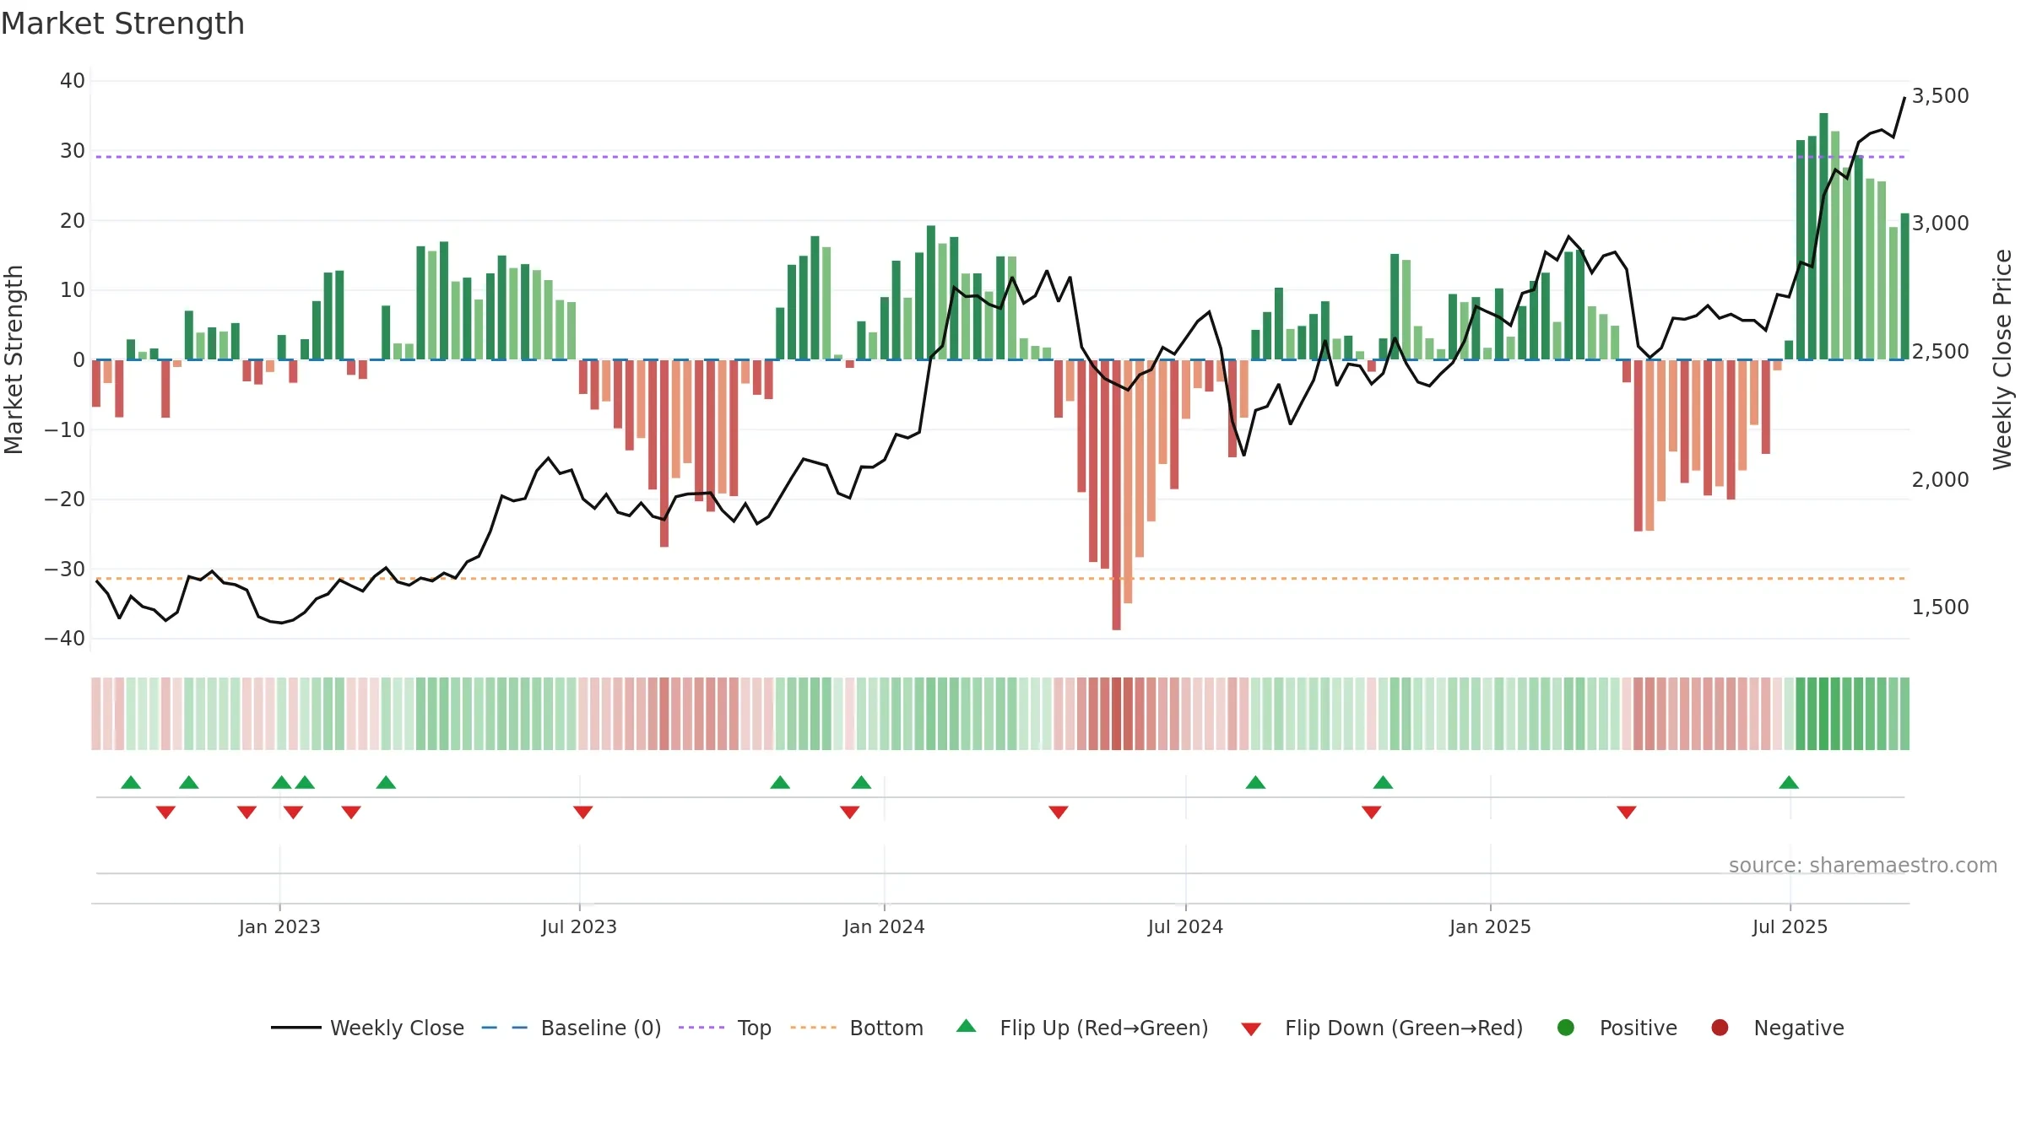Click the lowest red bar near -39
This screenshot has width=2026, height=1139.
coord(1116,495)
